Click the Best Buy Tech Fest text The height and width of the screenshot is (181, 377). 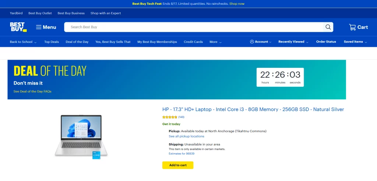tap(147, 4)
